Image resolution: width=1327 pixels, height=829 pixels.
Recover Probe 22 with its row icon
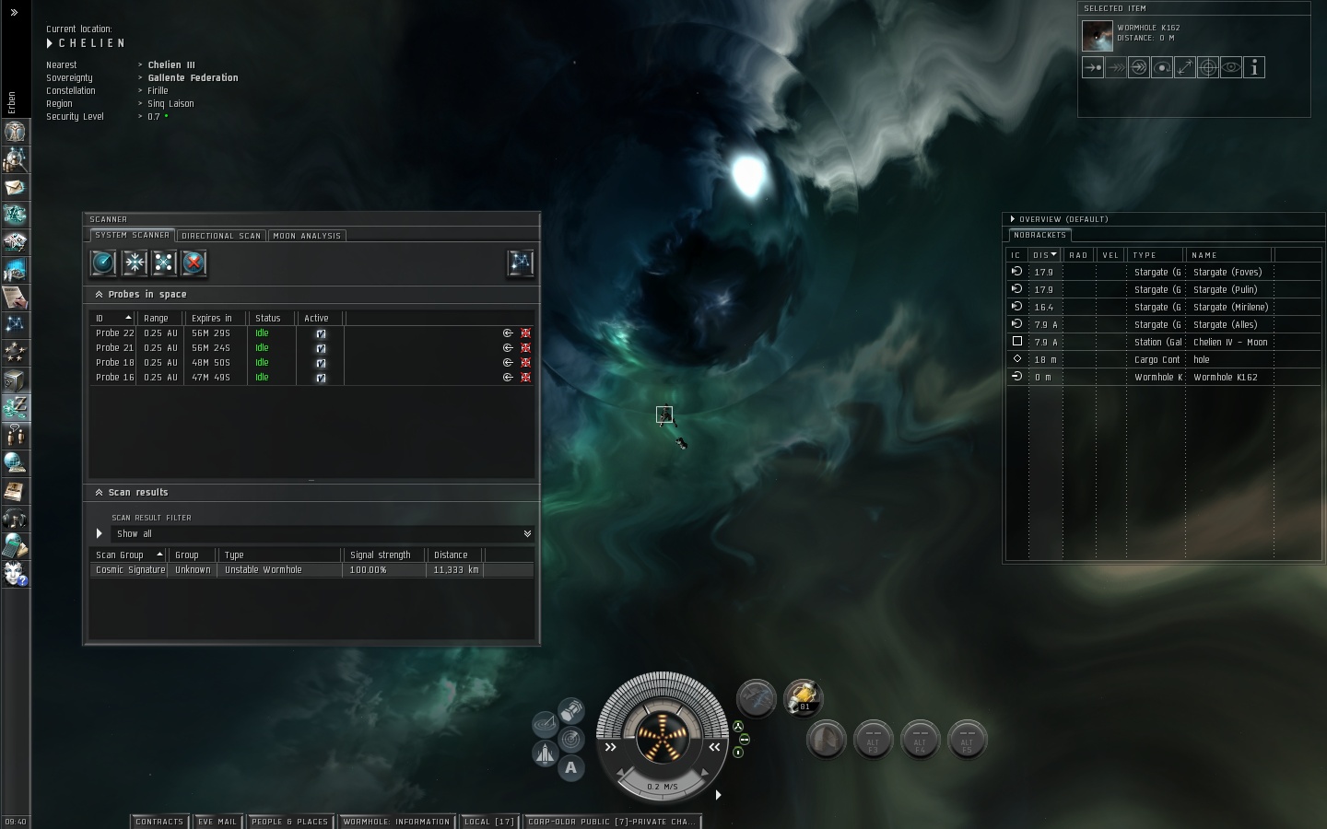508,333
